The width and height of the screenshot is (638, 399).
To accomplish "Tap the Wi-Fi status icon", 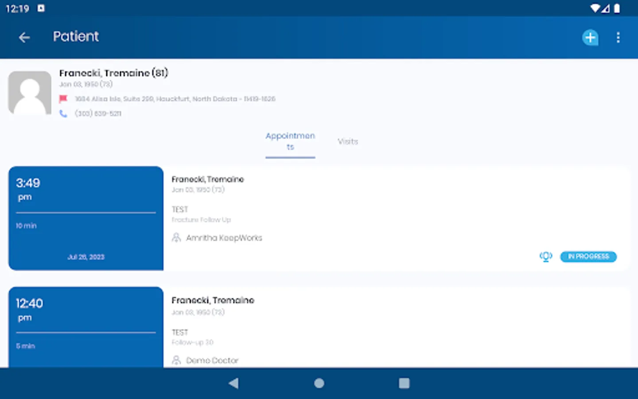I will tap(595, 8).
